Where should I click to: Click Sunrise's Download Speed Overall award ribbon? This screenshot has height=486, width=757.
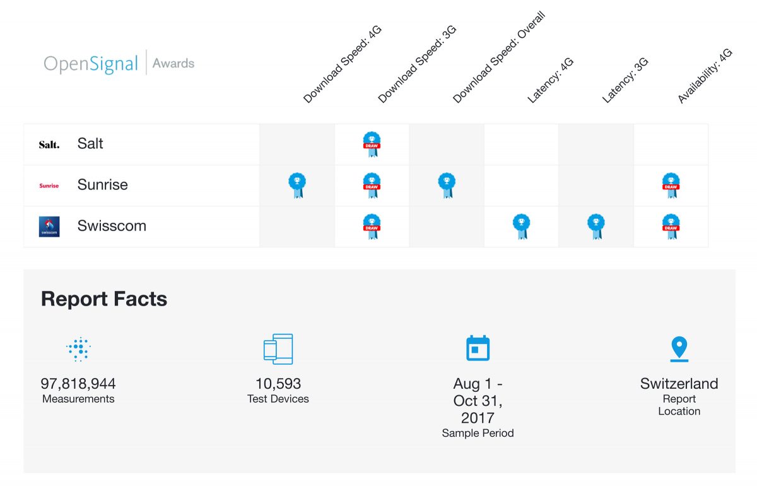point(447,185)
